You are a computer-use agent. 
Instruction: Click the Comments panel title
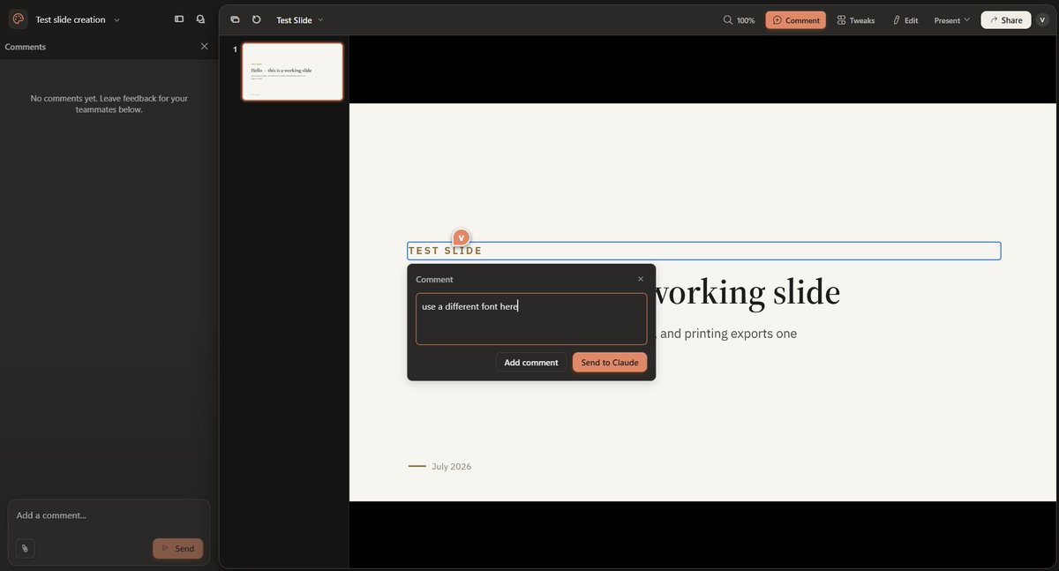[x=26, y=47]
